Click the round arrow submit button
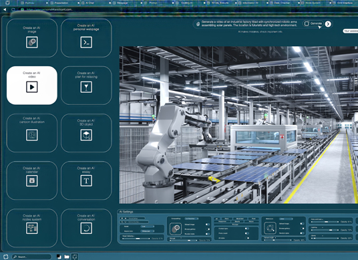Image resolution: width=358 pixels, height=260 pixels. pyautogui.click(x=328, y=24)
